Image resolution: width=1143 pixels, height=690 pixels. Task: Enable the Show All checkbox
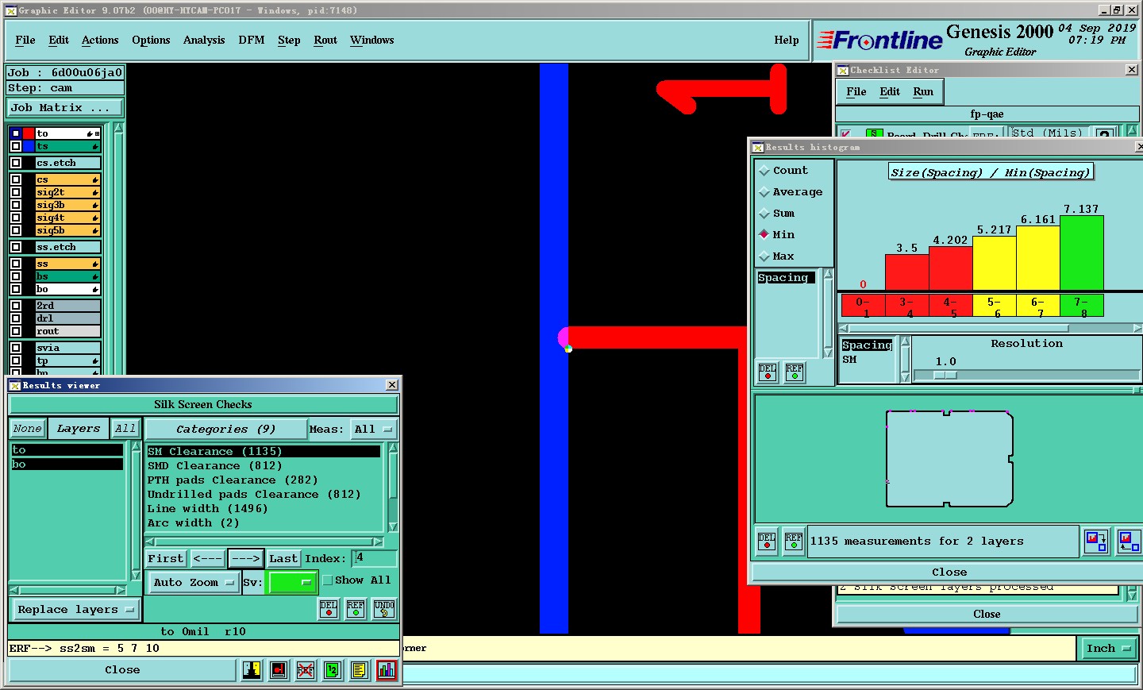tap(328, 580)
